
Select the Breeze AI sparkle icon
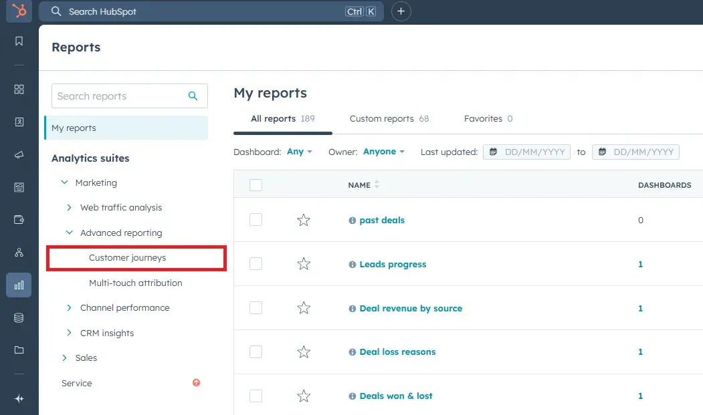19,398
